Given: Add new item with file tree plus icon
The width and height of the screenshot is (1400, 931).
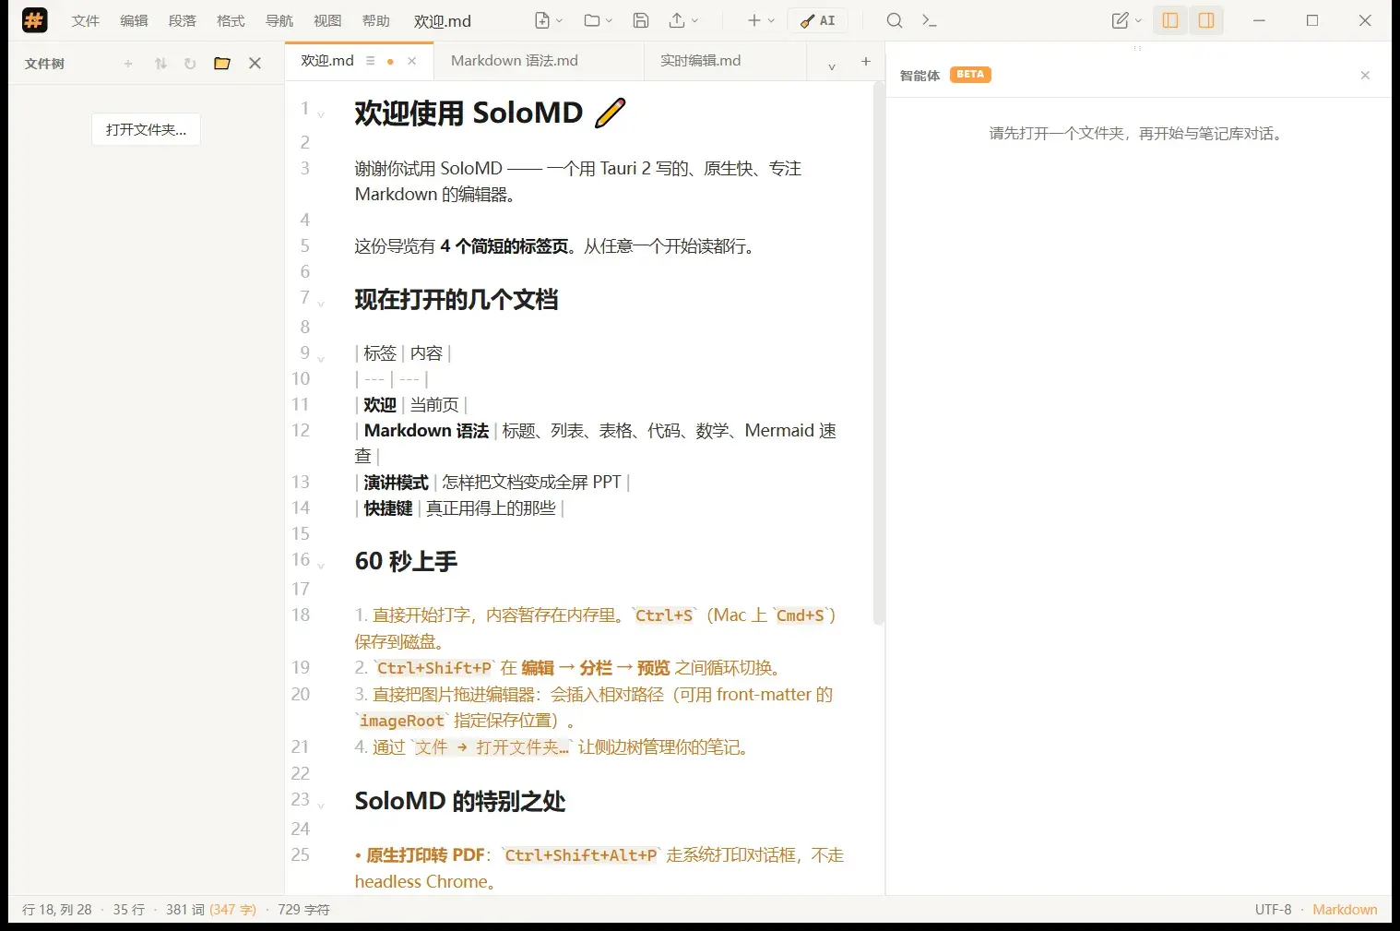Looking at the screenshot, I should click(x=128, y=64).
